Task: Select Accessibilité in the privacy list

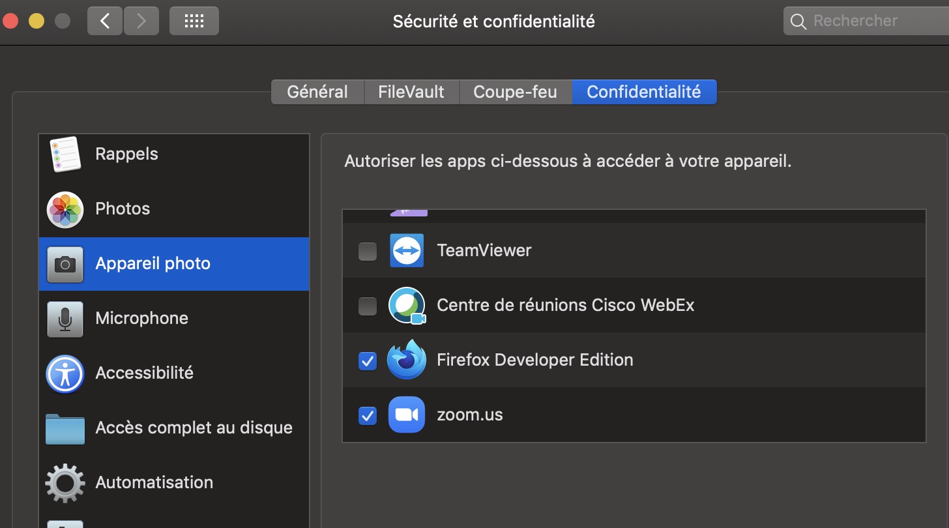Action: click(174, 374)
